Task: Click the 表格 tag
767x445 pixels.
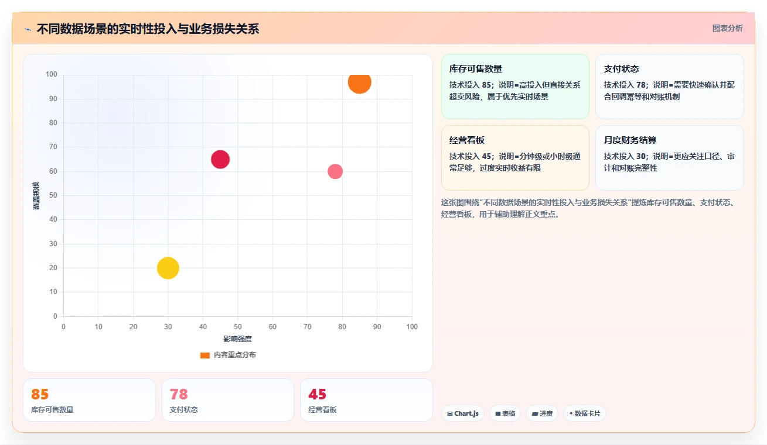Action: (505, 413)
